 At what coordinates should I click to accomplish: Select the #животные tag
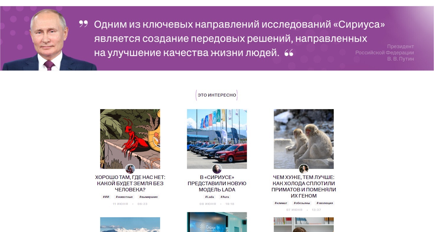(x=124, y=197)
